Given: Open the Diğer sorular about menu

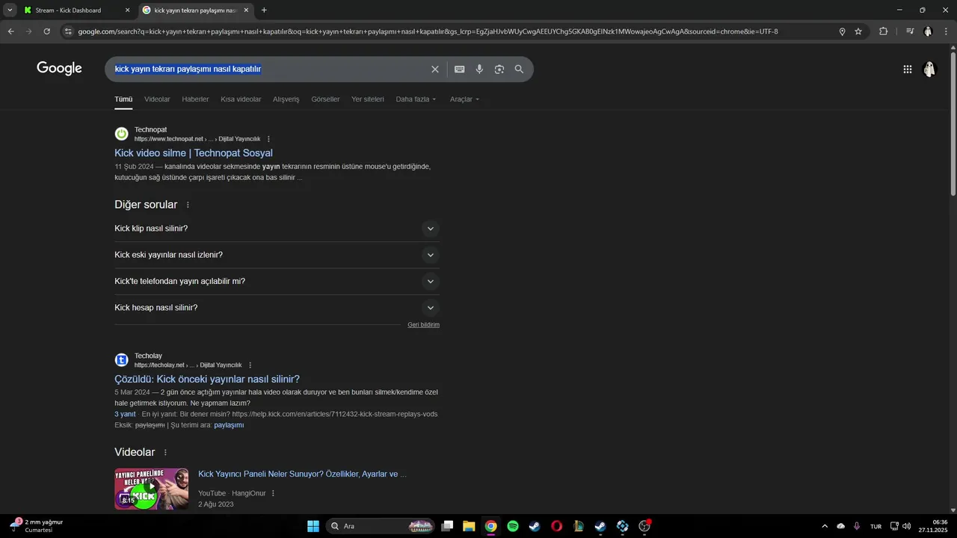Looking at the screenshot, I should click(x=188, y=205).
